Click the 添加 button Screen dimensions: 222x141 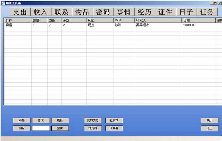tap(22, 120)
